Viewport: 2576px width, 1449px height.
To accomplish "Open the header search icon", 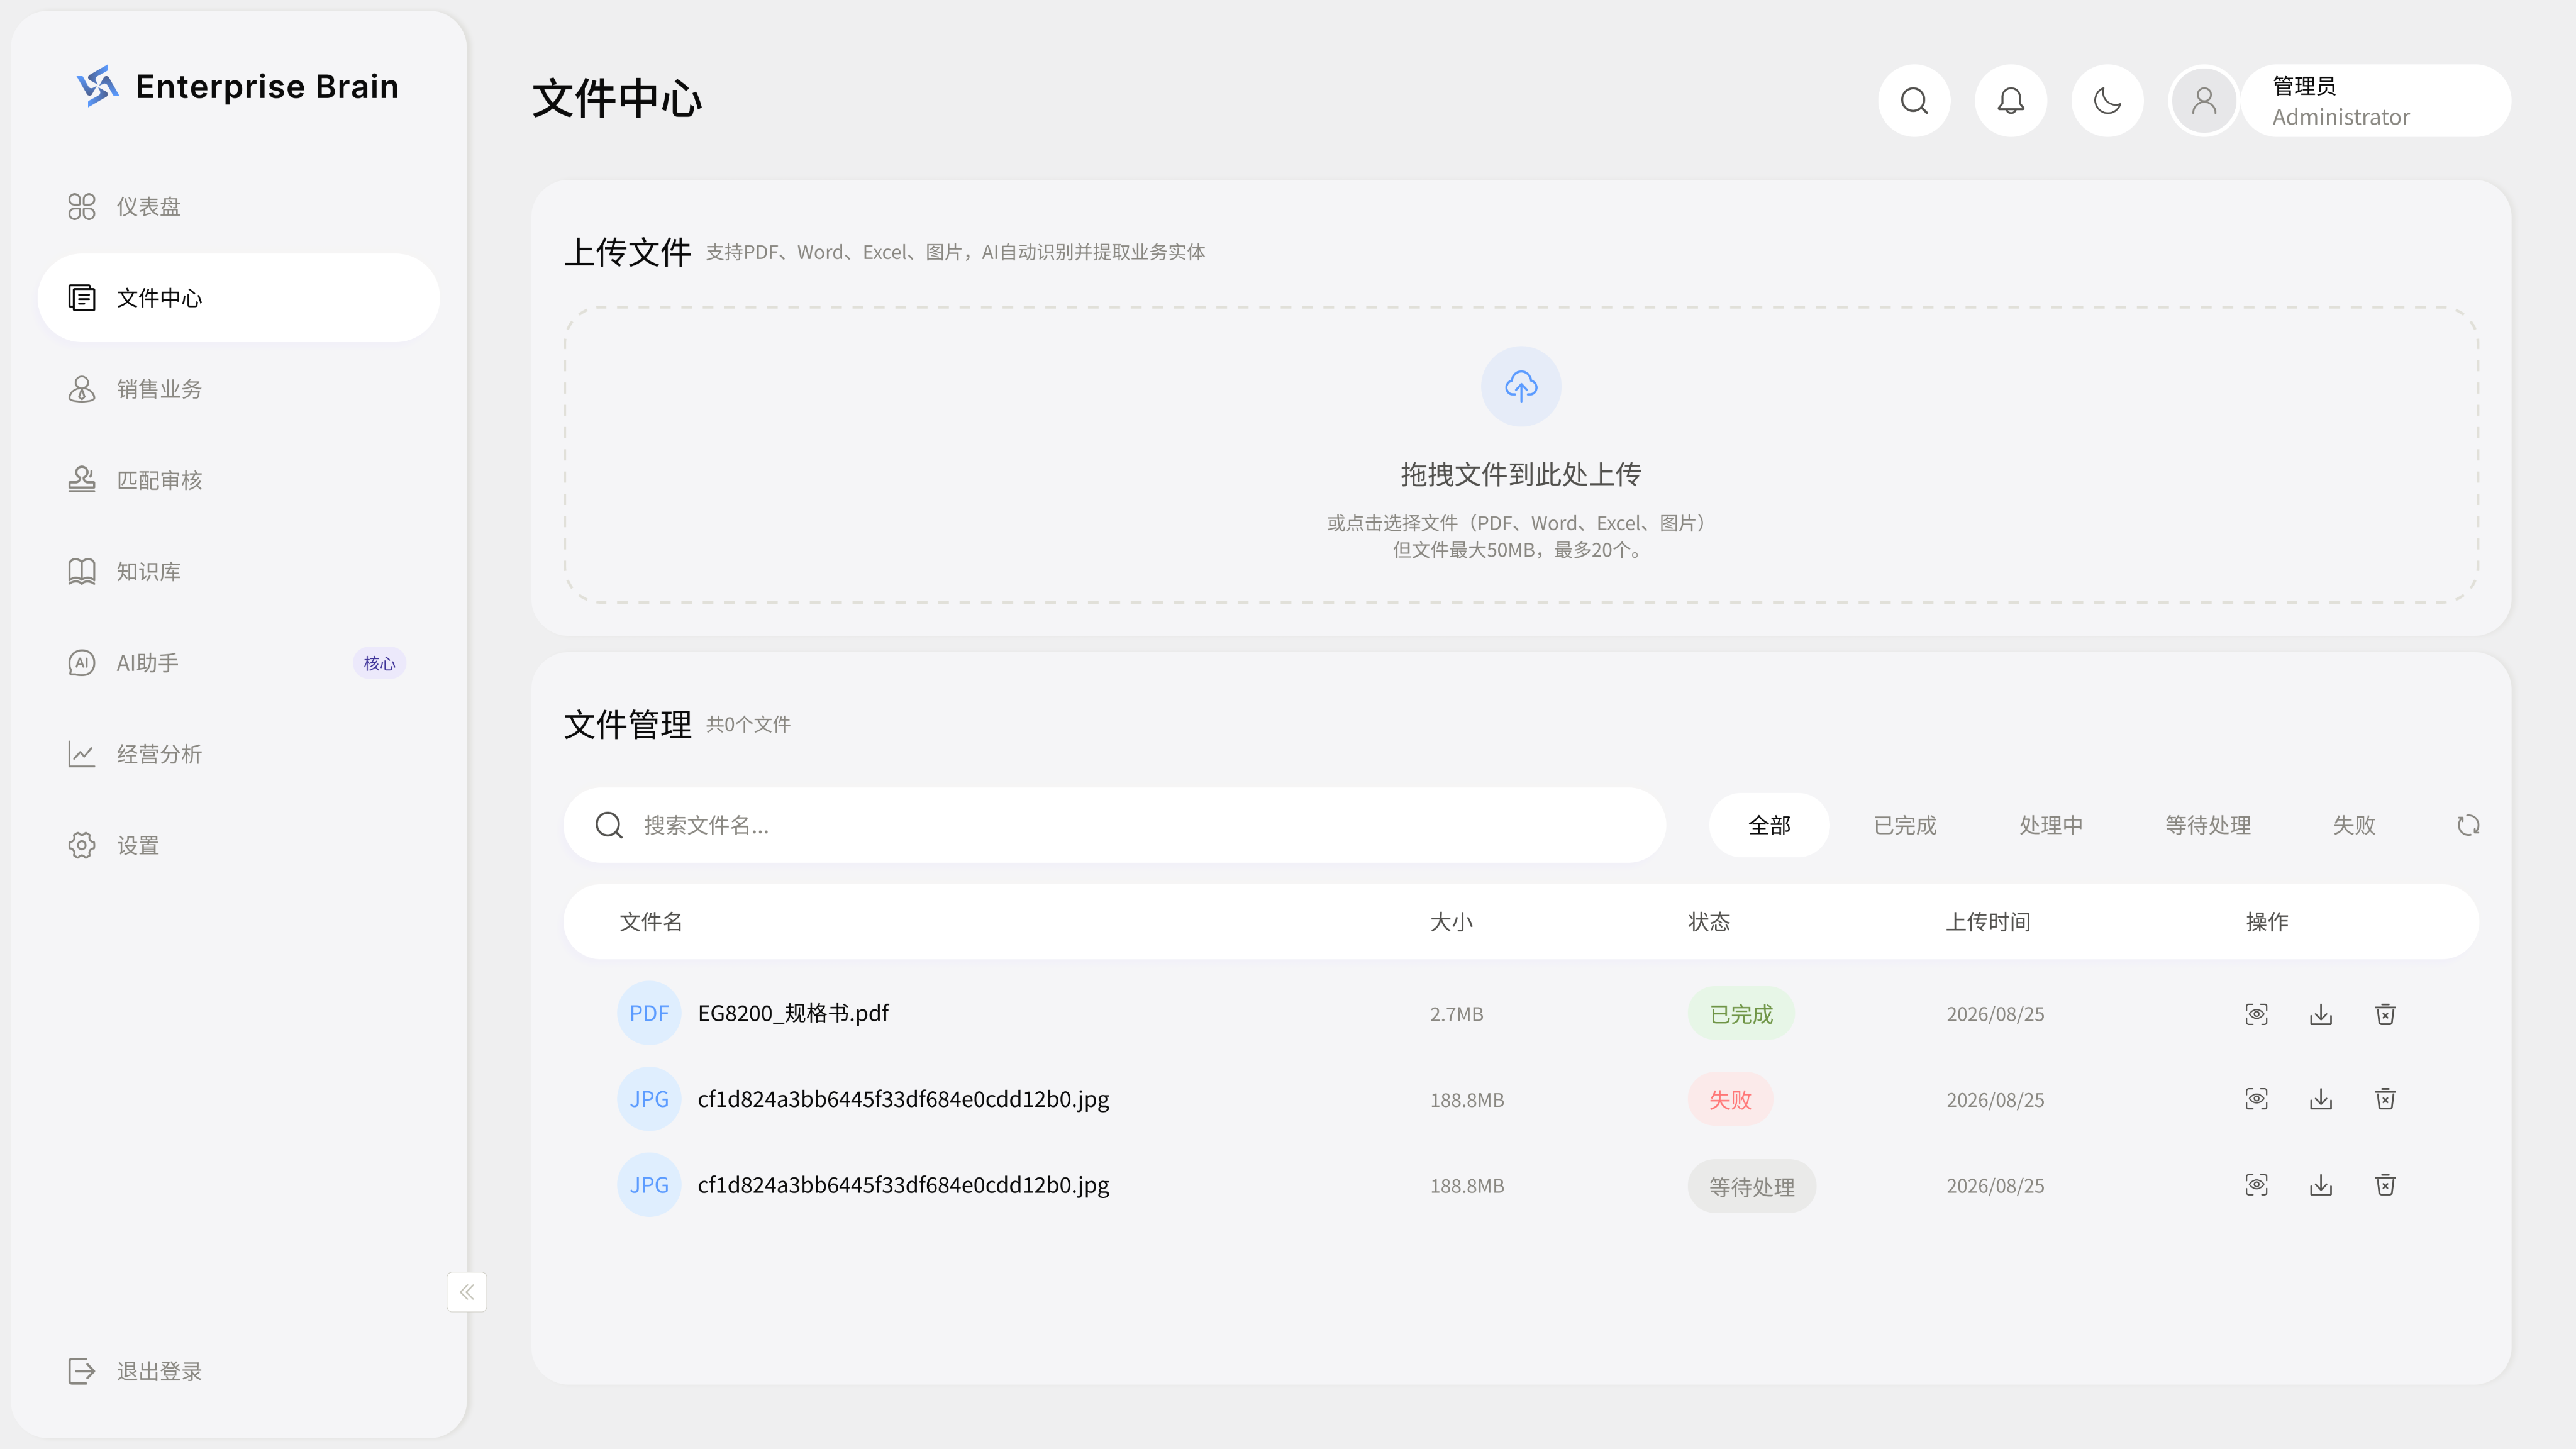I will click(1914, 101).
